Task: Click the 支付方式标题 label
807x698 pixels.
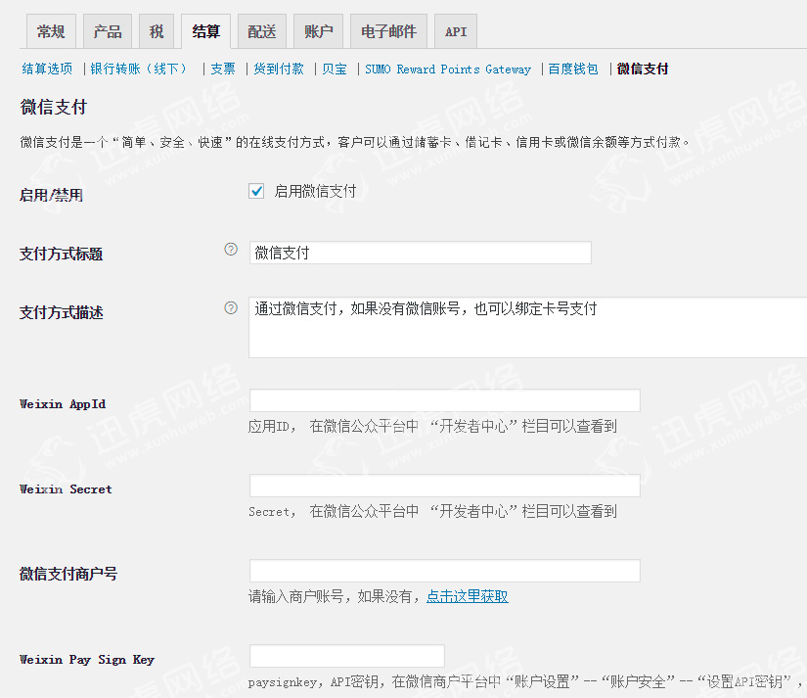Action: [x=62, y=254]
